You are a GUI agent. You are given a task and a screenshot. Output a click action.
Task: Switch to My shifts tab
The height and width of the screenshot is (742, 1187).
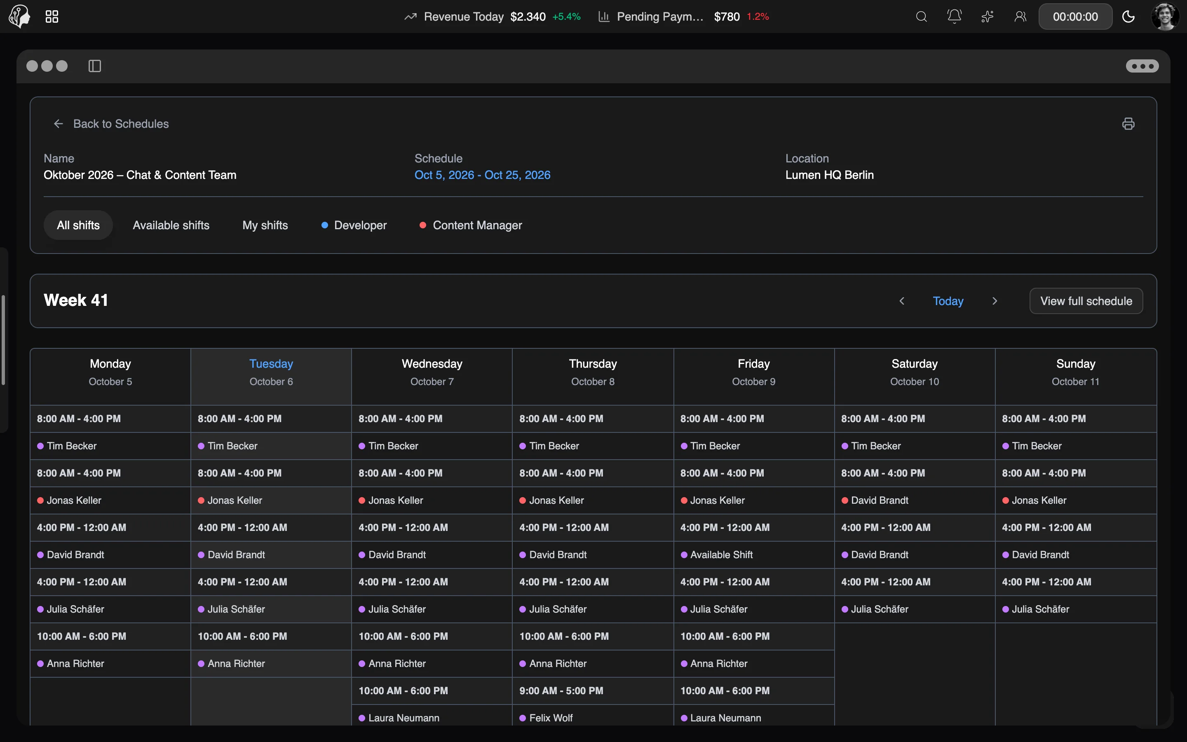265,225
